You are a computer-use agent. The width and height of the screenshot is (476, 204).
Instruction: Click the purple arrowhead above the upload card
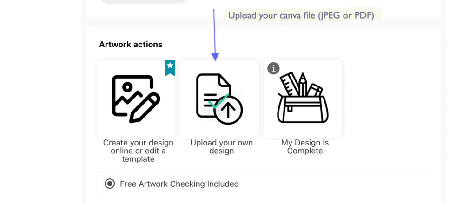(x=214, y=57)
